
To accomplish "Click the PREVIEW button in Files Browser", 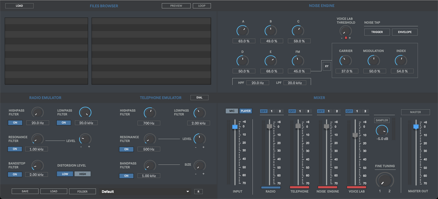I will [x=176, y=6].
